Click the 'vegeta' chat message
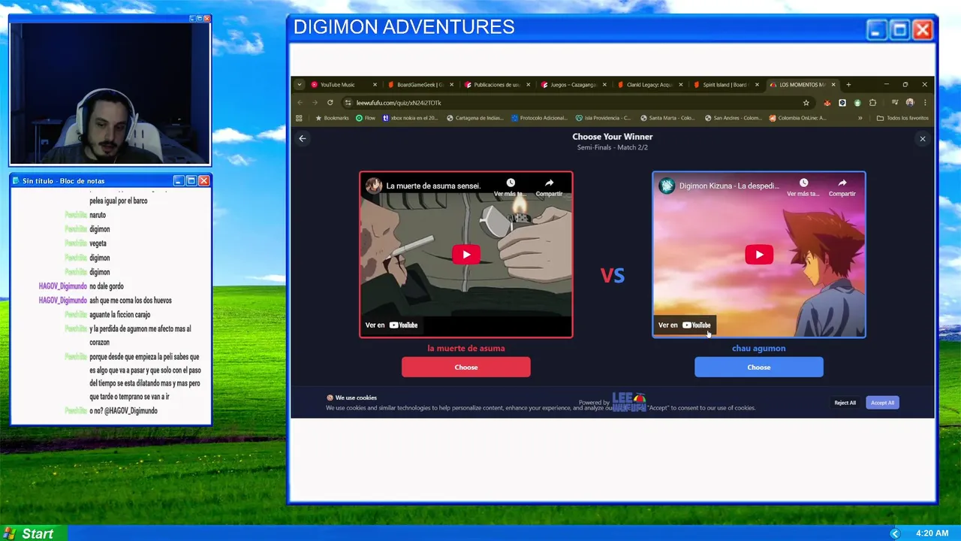This screenshot has height=541, width=961. (x=98, y=243)
